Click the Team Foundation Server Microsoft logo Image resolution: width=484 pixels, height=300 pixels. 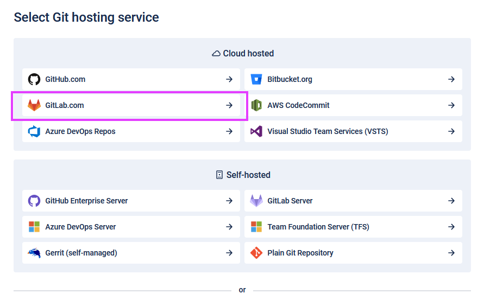pos(256,227)
